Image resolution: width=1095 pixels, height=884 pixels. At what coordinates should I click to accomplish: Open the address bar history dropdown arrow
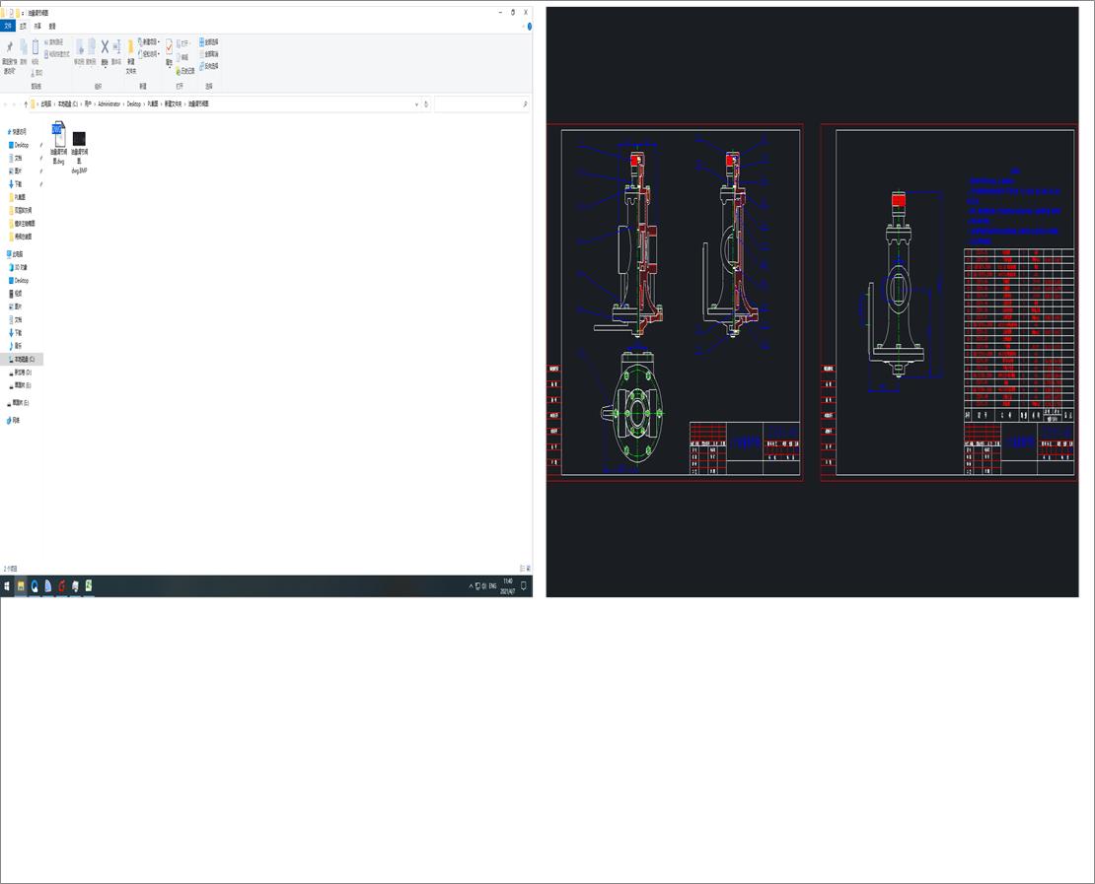pyautogui.click(x=416, y=104)
